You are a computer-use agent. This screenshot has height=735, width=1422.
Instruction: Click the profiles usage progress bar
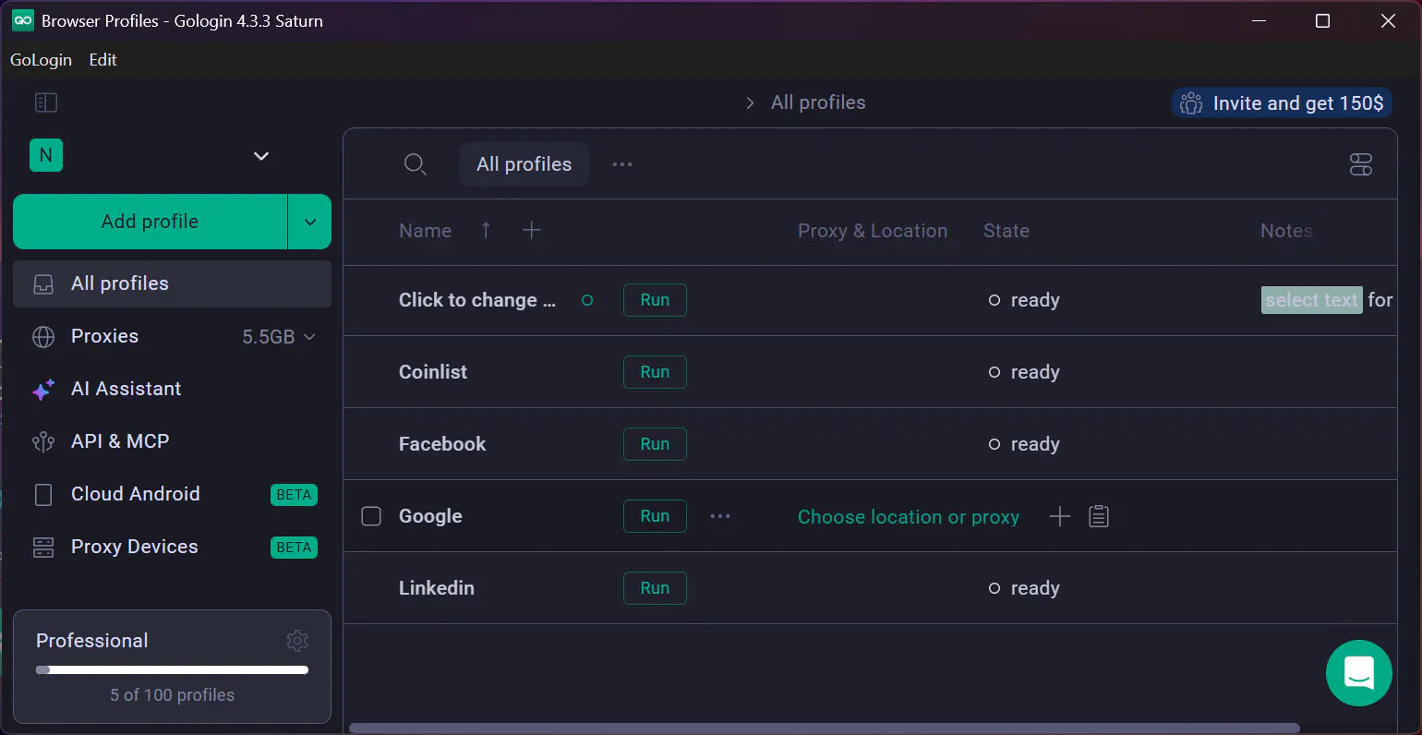tap(172, 670)
